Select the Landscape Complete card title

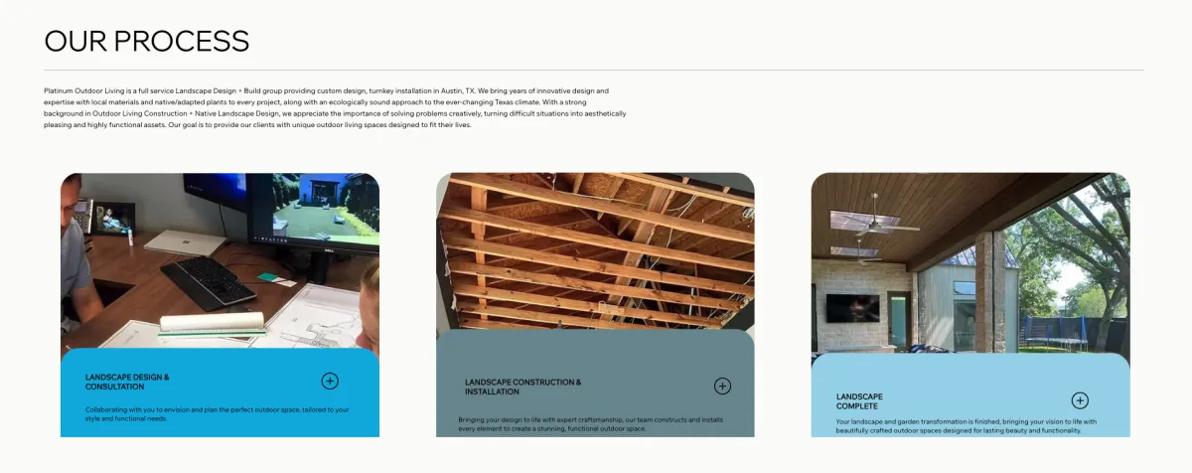tap(859, 401)
